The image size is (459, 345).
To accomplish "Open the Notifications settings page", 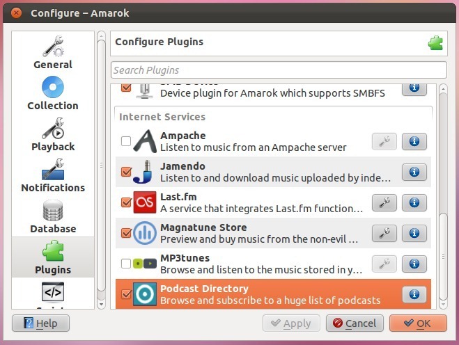I will pos(53,175).
